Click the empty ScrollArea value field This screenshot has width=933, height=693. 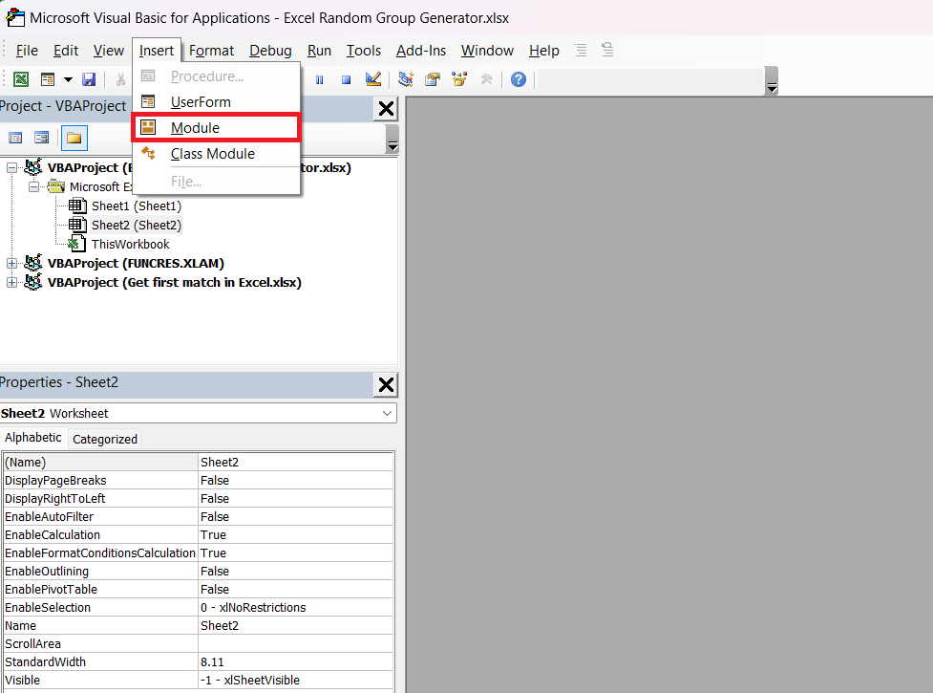coord(296,643)
